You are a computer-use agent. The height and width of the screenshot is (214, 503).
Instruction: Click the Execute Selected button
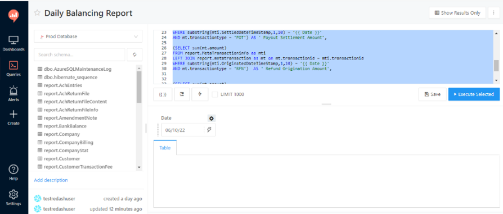(474, 94)
